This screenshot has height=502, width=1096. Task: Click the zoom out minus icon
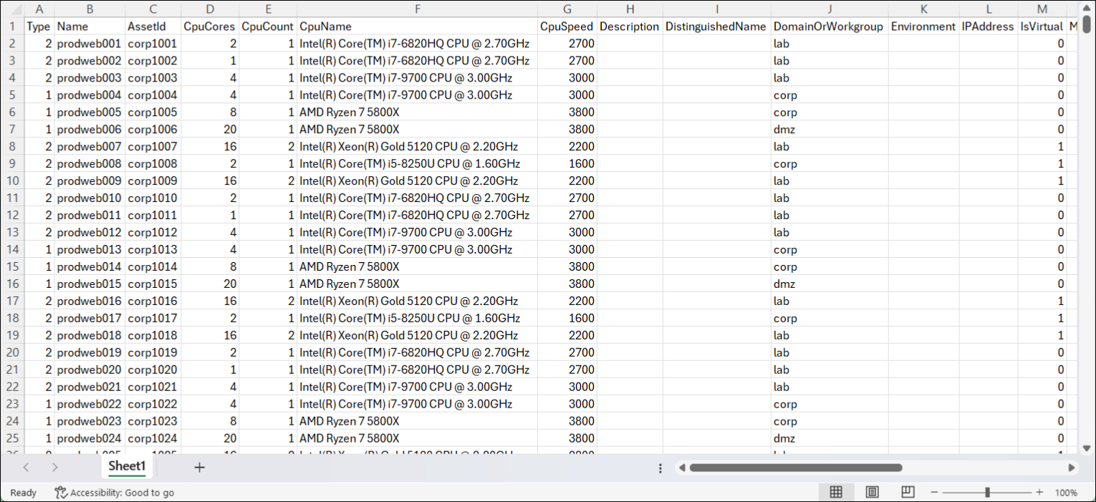933,493
